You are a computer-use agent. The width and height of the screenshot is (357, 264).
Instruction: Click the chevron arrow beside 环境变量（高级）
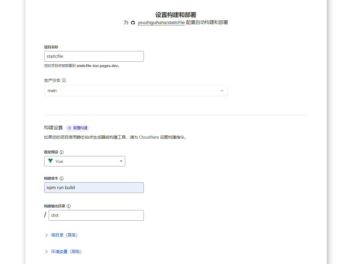point(46,252)
